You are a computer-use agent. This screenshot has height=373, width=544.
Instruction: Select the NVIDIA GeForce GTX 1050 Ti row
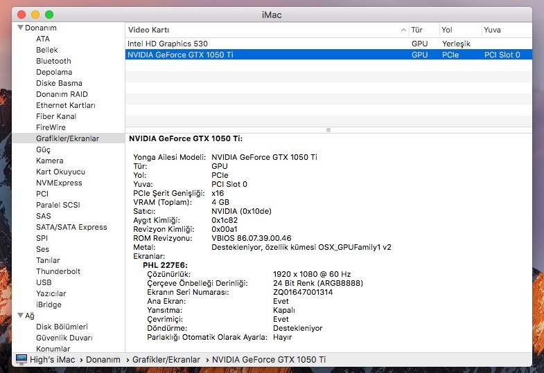[x=180, y=55]
